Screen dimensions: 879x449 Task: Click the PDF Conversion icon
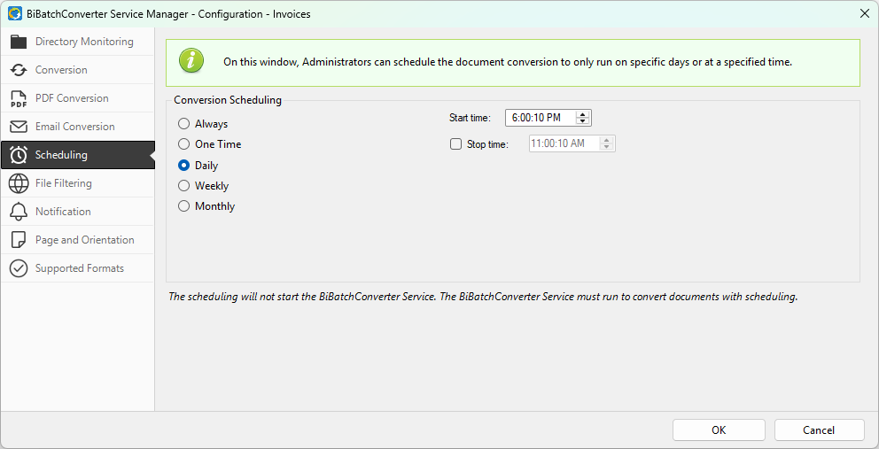[x=19, y=98]
